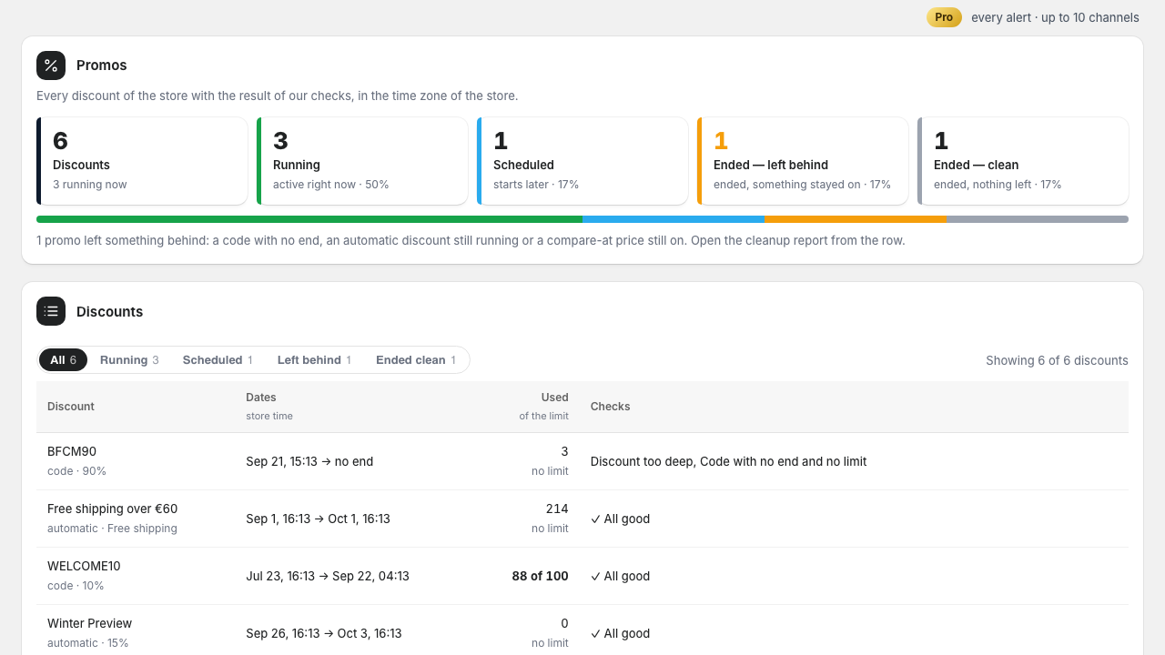Click the BFCM90 discount name
The height and width of the screenshot is (655, 1165).
point(72,451)
